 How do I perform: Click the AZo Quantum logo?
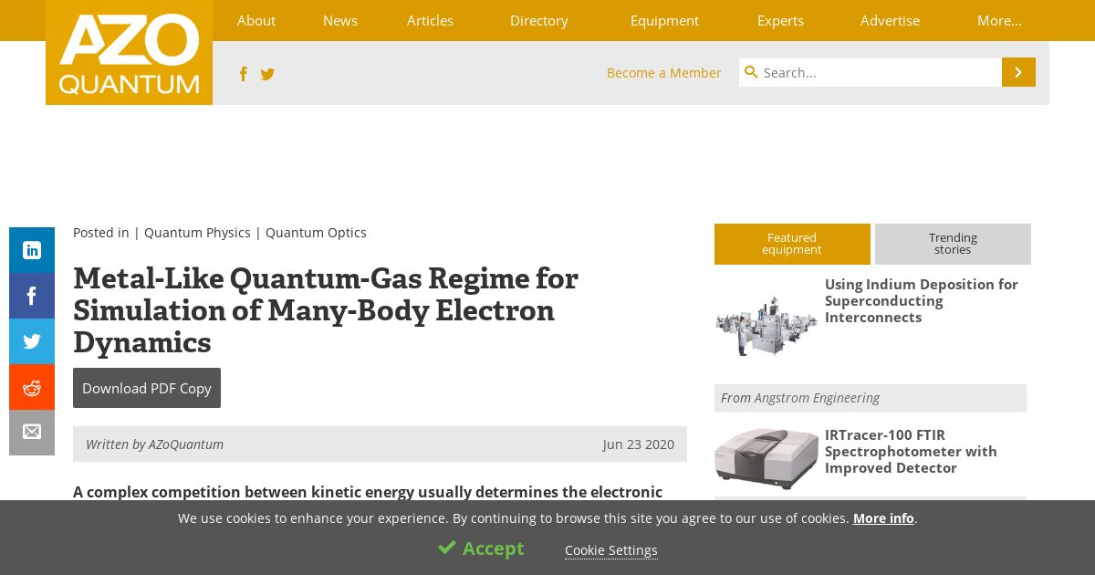click(x=129, y=52)
